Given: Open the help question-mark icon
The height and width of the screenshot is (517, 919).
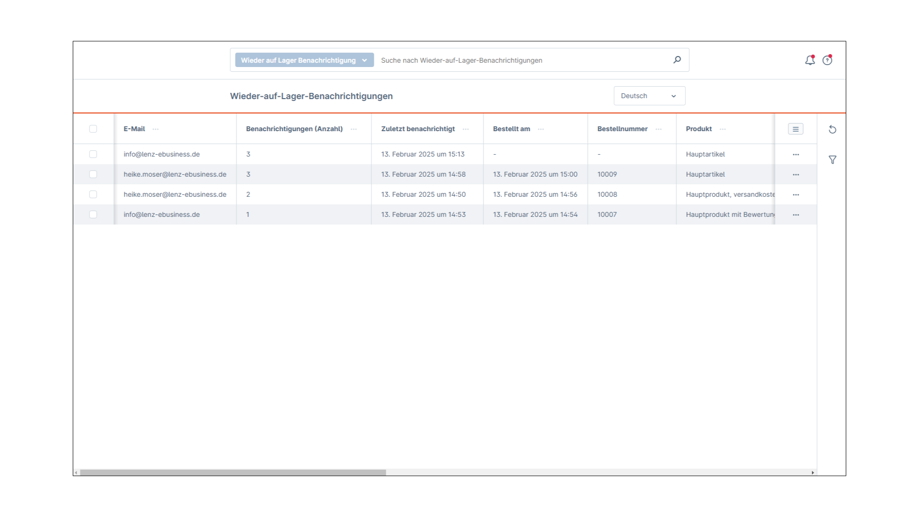Looking at the screenshot, I should click(827, 60).
